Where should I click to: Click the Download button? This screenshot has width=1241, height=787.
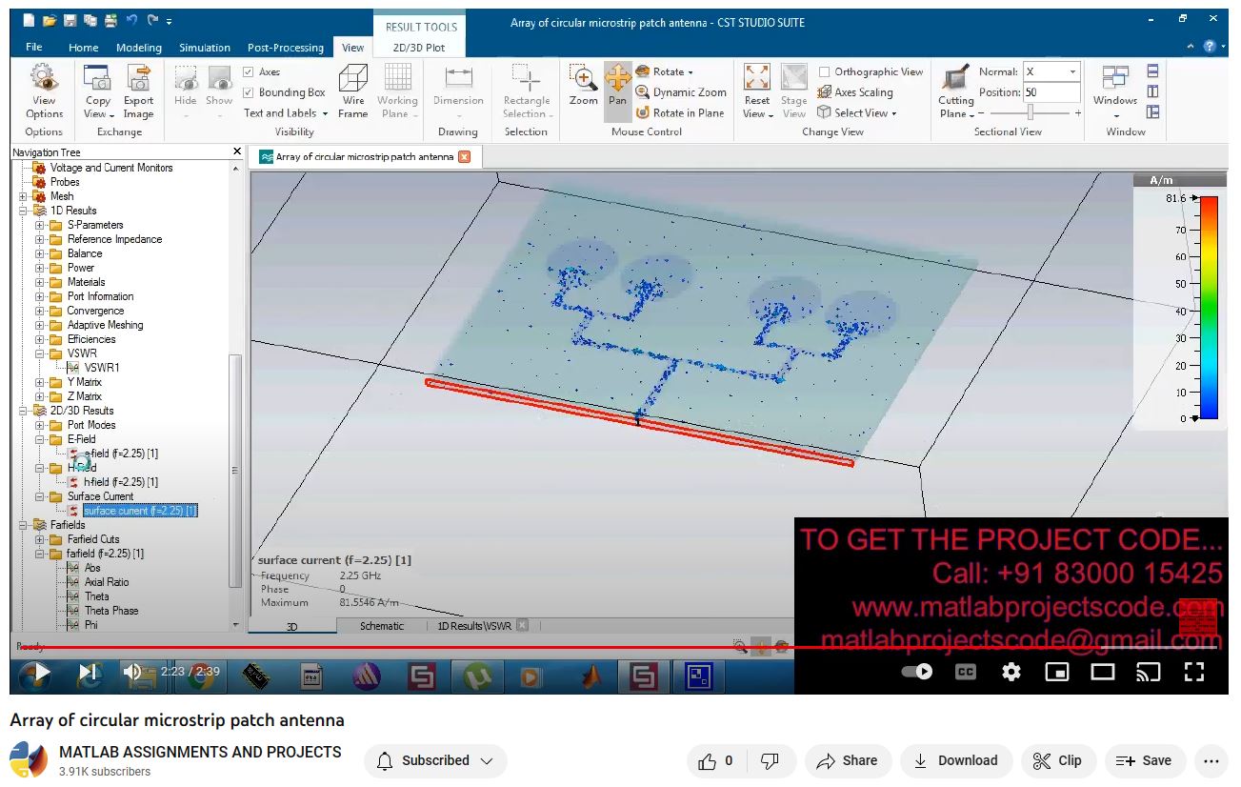coord(956,760)
